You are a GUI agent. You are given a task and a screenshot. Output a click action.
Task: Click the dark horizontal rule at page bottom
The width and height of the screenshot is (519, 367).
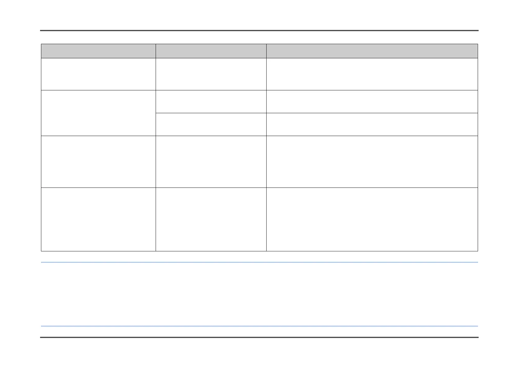pos(259,337)
